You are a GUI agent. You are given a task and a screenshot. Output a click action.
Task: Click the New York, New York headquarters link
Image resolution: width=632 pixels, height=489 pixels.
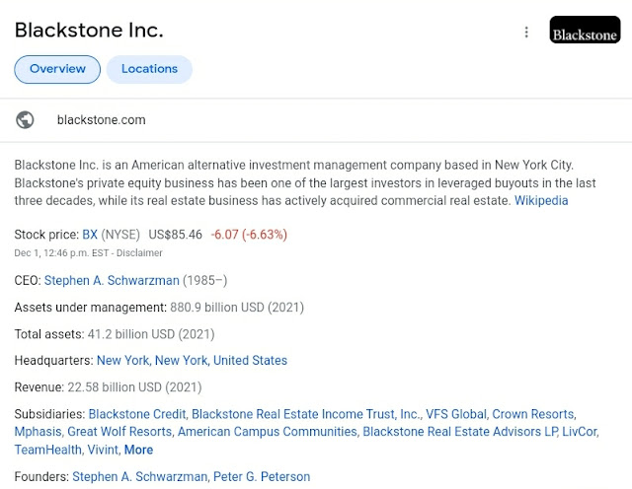(152, 361)
